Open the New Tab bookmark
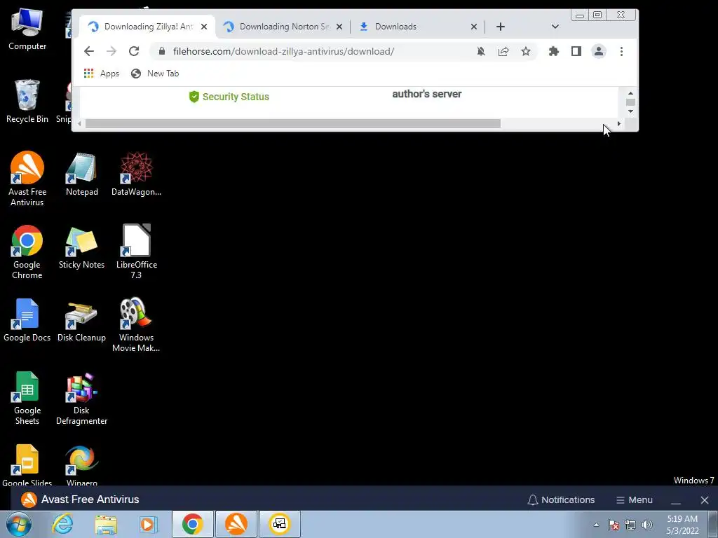 pos(155,73)
